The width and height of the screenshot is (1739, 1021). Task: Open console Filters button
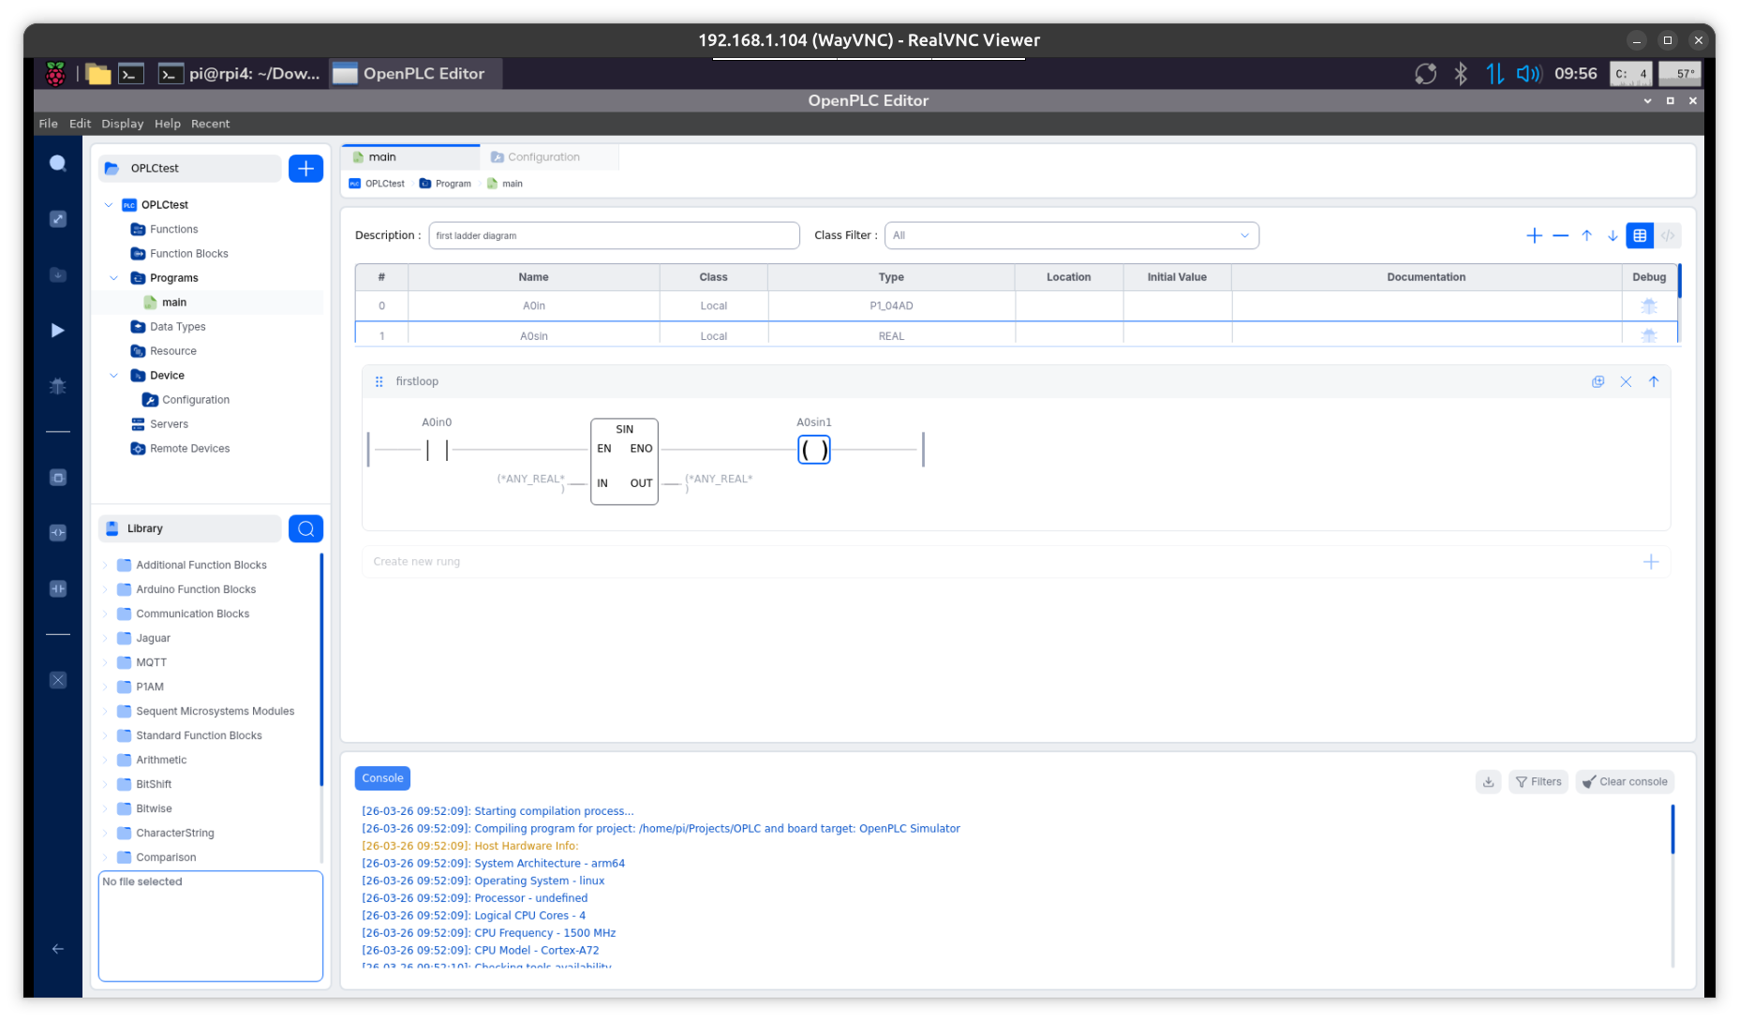pos(1538,781)
